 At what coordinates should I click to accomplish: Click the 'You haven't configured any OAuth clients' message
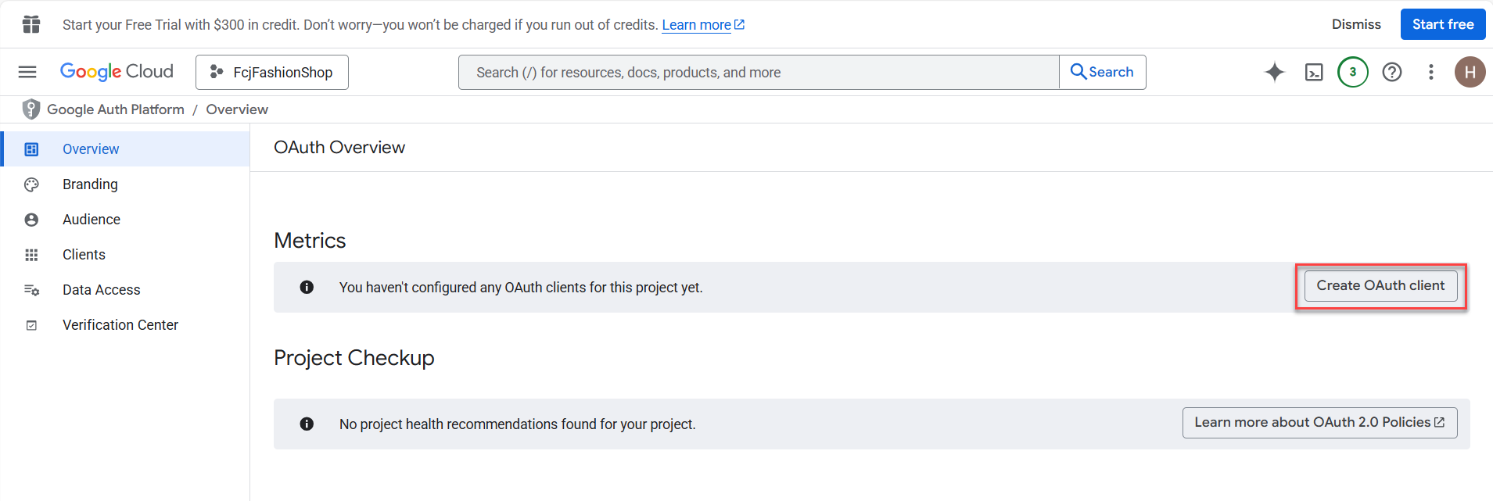pos(521,288)
